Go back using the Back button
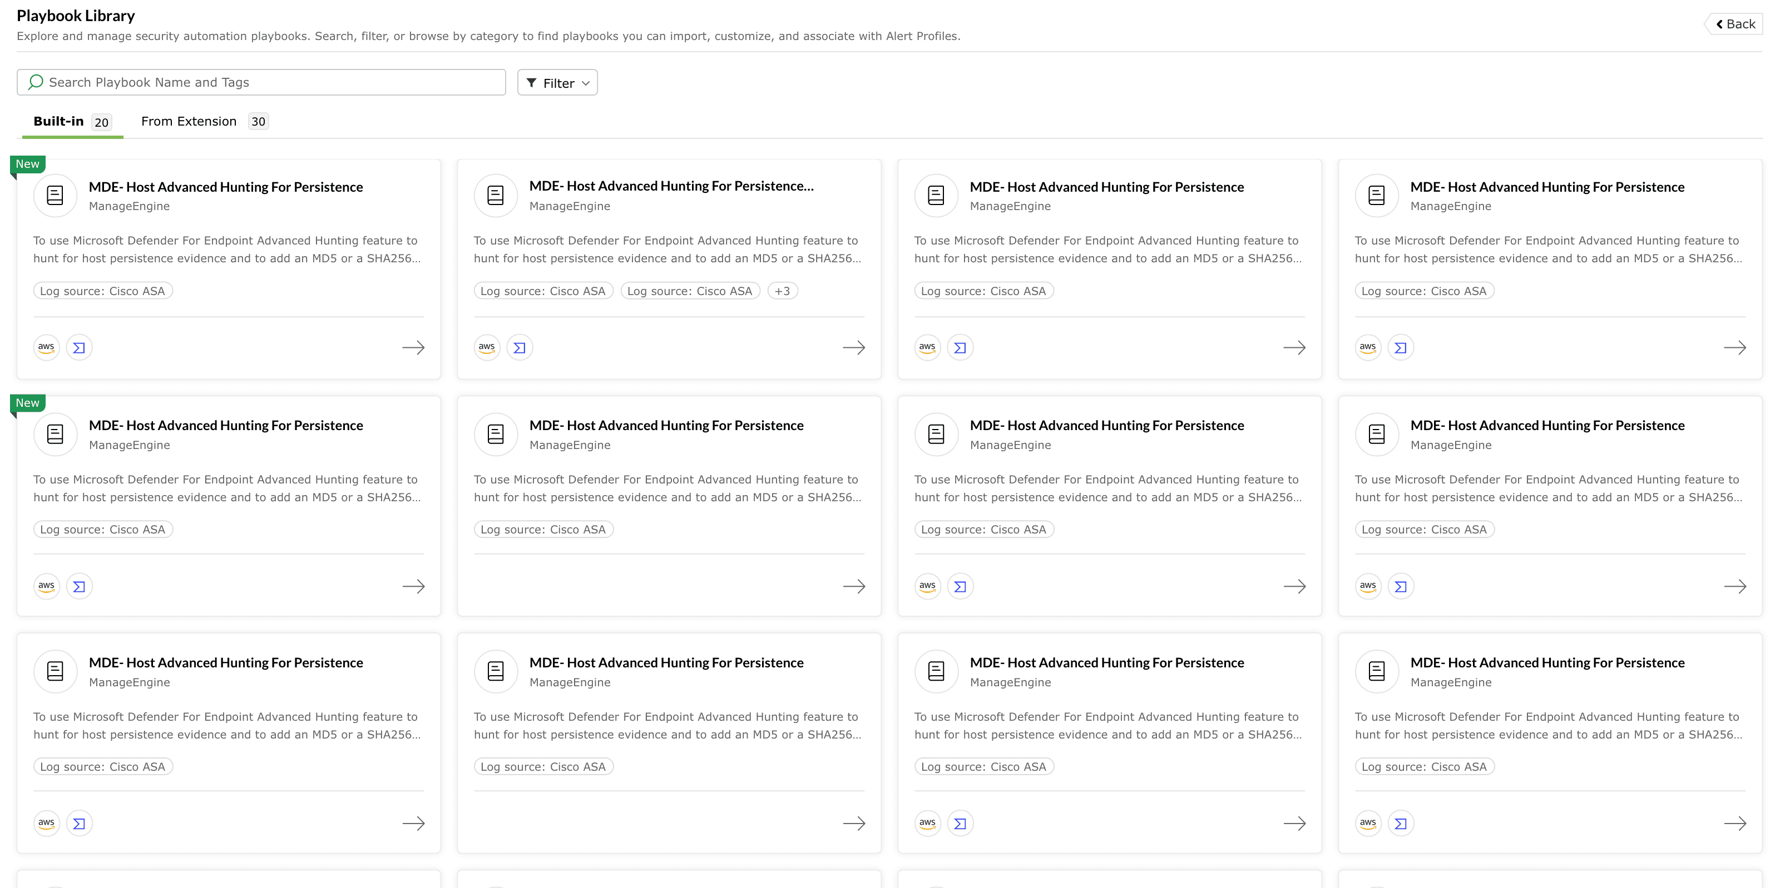Screen dimensions: 1780x888 point(1735,24)
